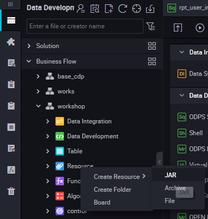This screenshot has height=219, width=208.
Task: Expand the Algorithm folder arrow
Action: tap(47, 196)
